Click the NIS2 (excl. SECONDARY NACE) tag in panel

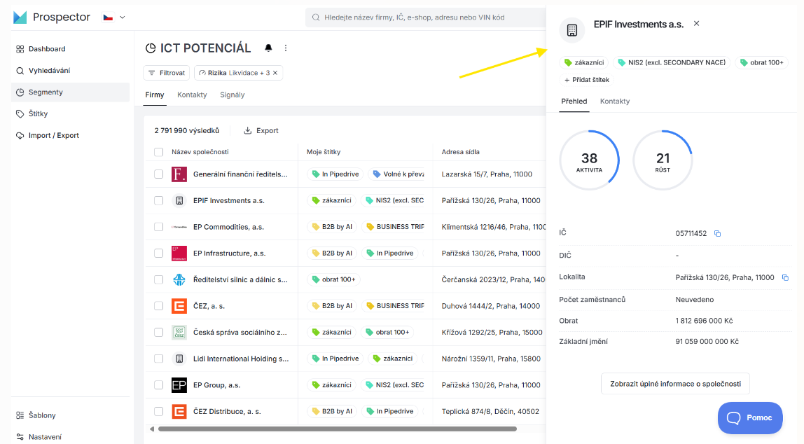pyautogui.click(x=672, y=62)
